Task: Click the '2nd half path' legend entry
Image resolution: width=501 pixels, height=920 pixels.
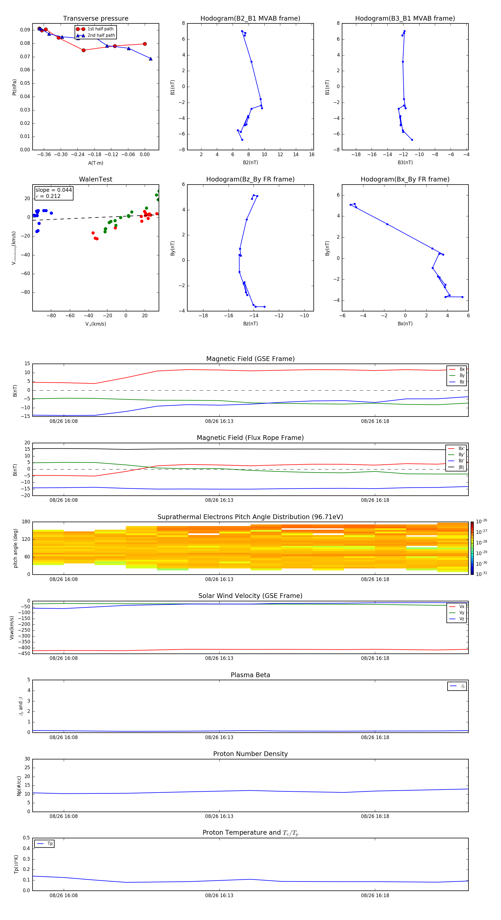Action: [95, 35]
